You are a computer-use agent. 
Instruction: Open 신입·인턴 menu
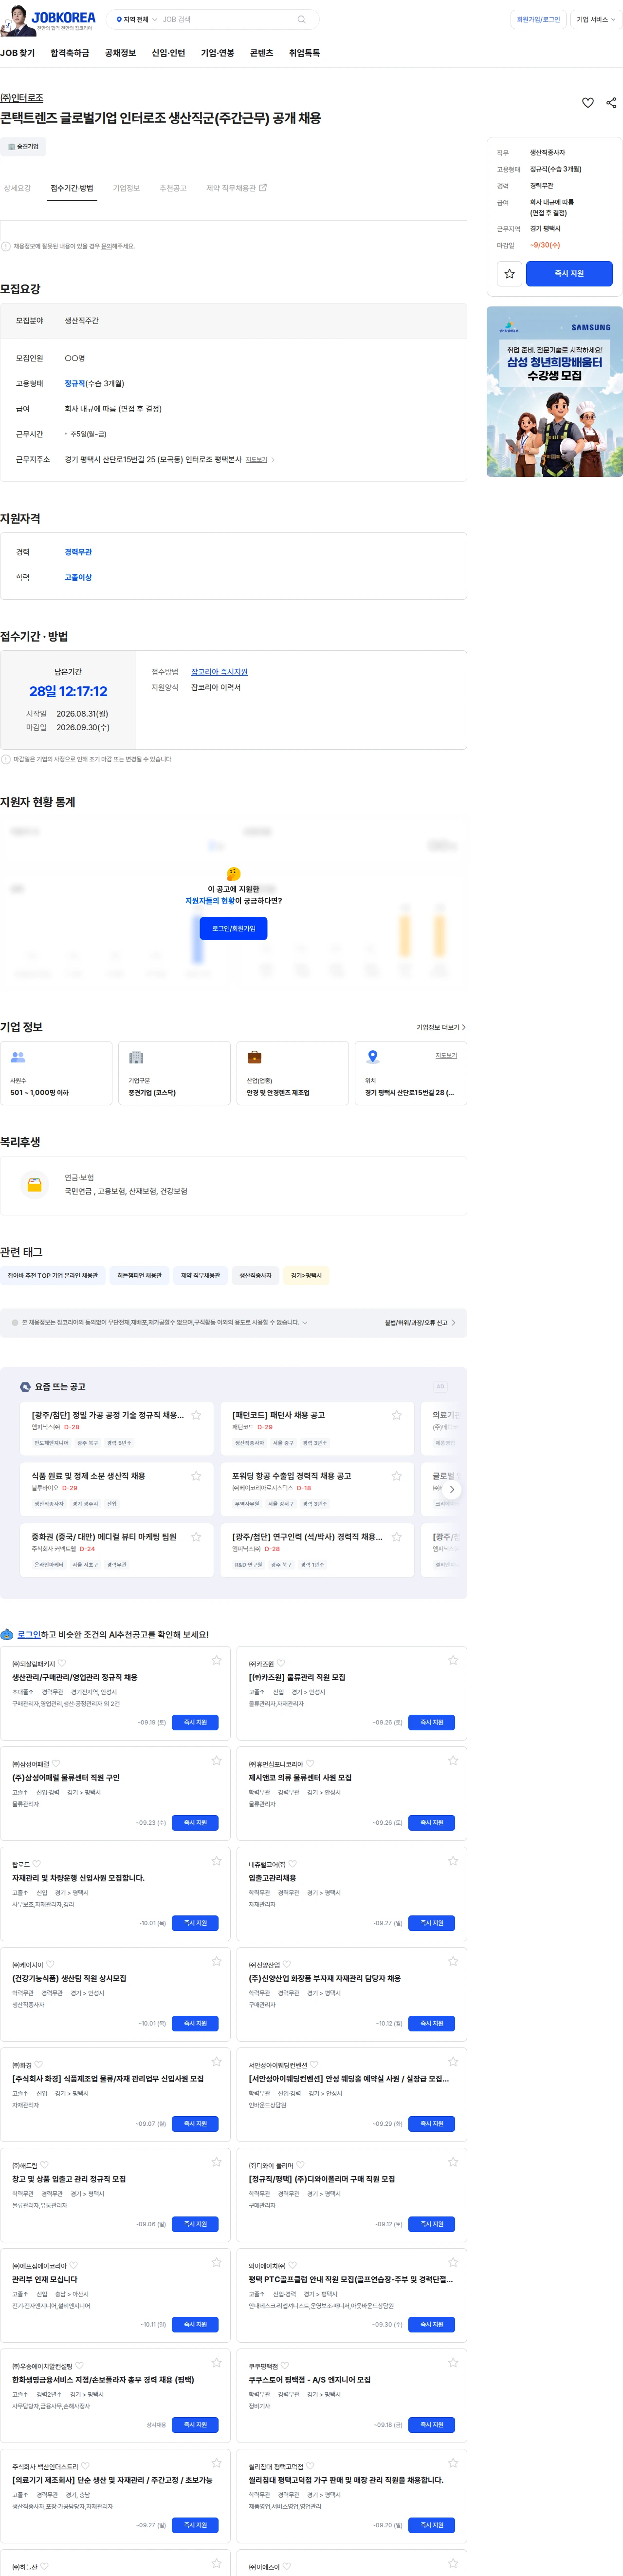(x=168, y=53)
